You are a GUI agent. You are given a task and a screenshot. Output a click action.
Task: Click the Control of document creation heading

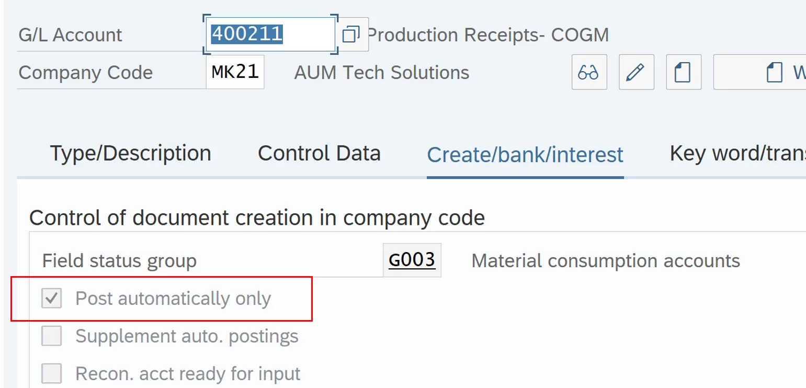tap(256, 218)
